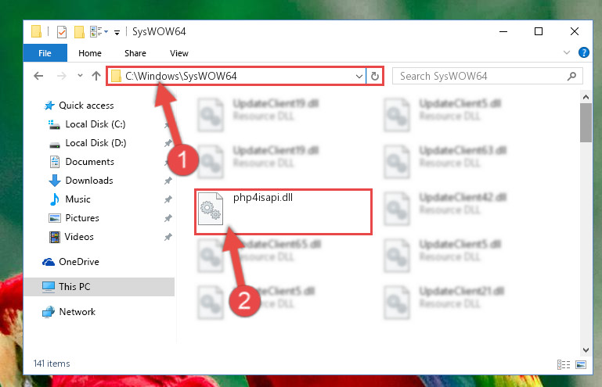Open Customize Quick Access Toolbar dropdown
602x387 pixels.
(x=117, y=33)
